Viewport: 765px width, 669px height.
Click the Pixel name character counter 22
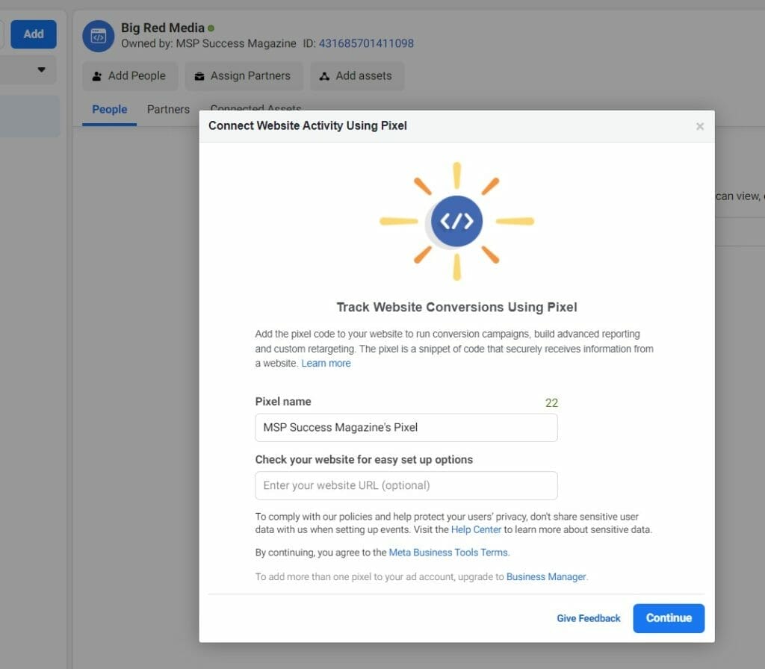coord(551,402)
